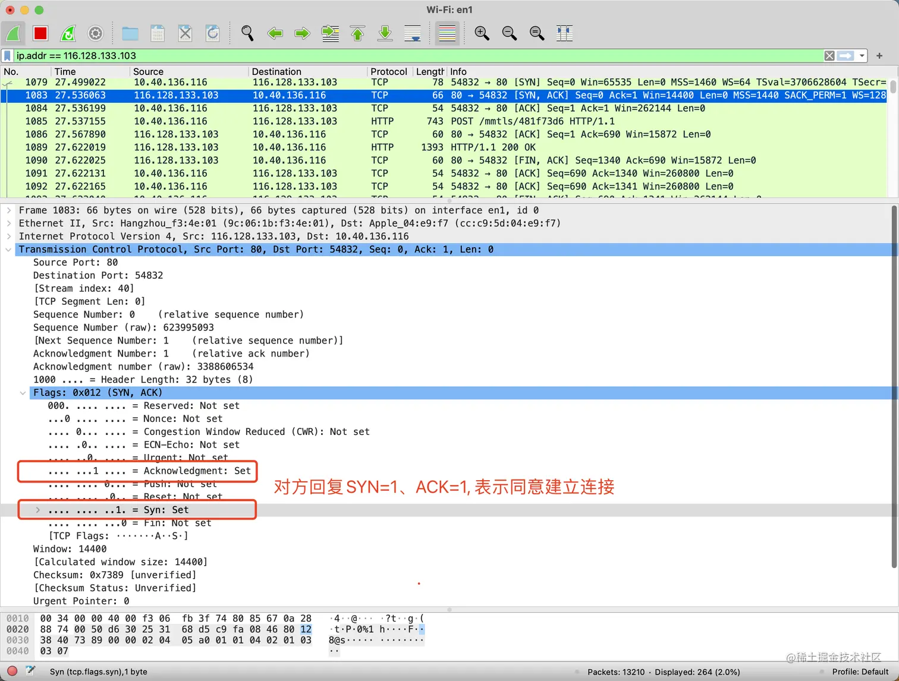
Task: Click Packets: 13210 status text
Action: pos(616,672)
